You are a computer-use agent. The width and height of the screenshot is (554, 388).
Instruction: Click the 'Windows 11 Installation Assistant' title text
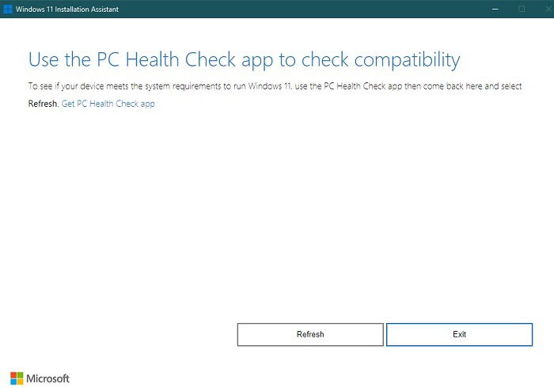coord(67,10)
